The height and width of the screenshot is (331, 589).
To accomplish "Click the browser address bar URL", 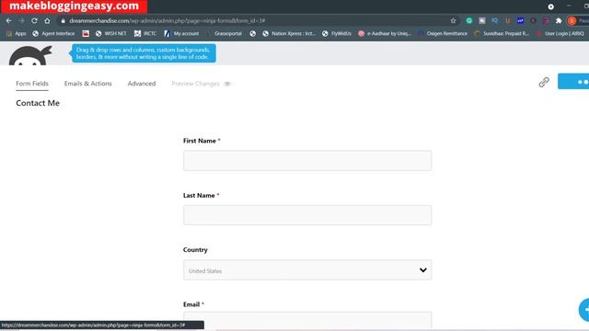I will point(167,20).
